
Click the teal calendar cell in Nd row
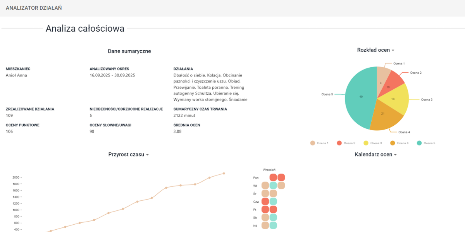(x=273, y=225)
